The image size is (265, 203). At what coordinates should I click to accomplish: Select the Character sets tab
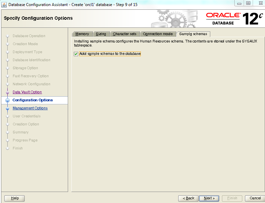point(124,34)
